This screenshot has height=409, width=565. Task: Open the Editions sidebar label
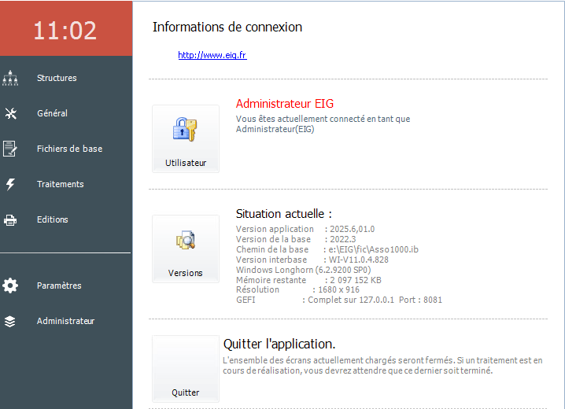pyautogui.click(x=52, y=219)
